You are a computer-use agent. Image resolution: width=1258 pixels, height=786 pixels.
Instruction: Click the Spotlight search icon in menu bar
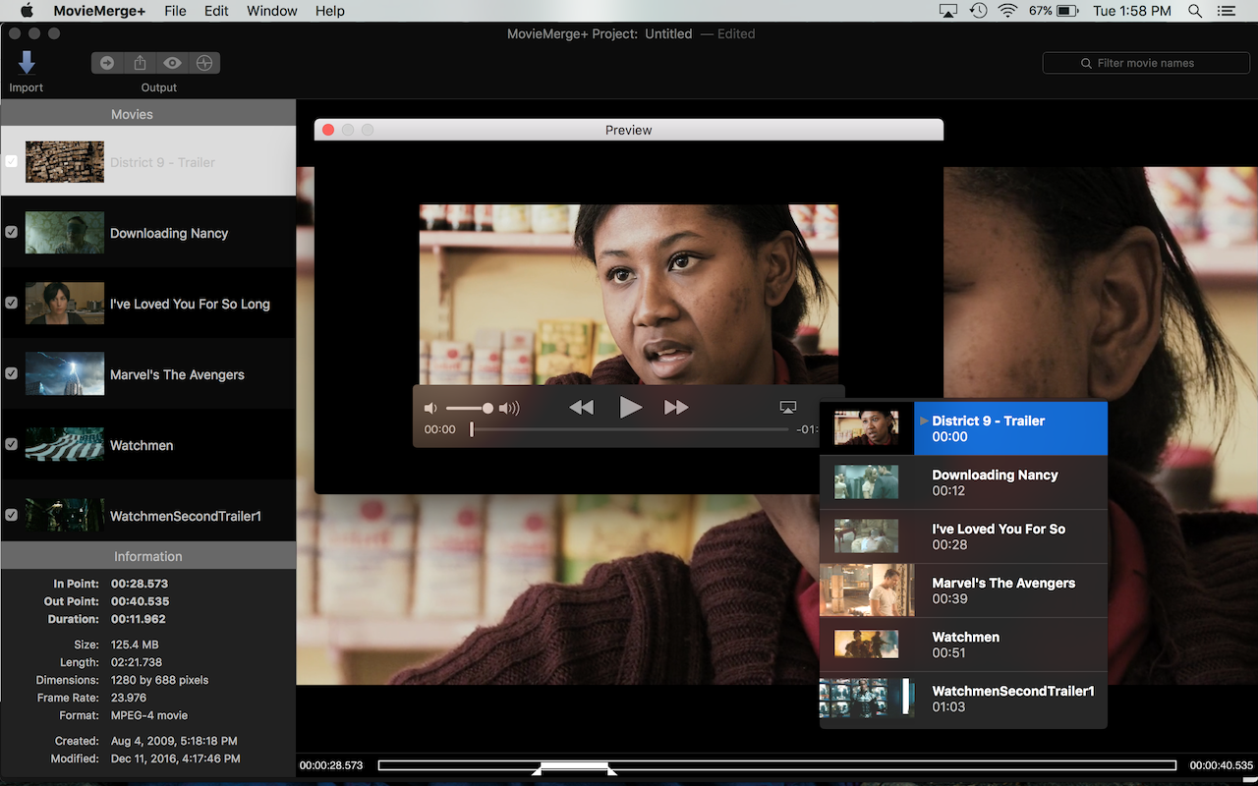tap(1195, 11)
